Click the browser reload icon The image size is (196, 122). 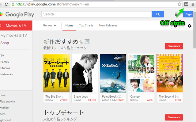point(6,4)
